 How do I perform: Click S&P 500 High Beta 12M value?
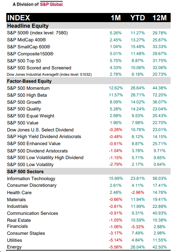click(x=159, y=95)
